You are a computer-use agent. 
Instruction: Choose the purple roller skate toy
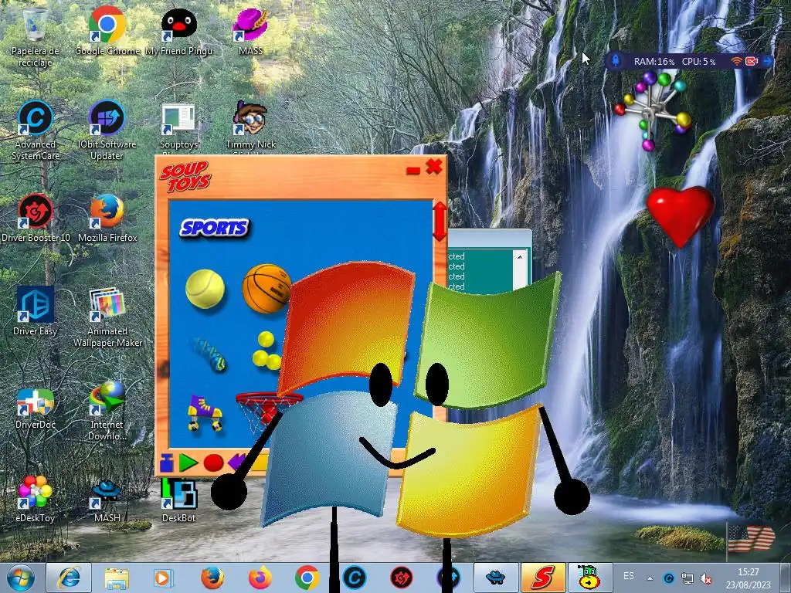point(205,414)
